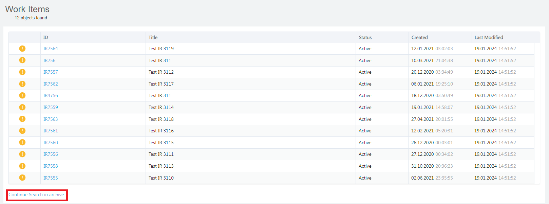Sort by Last Modified column header
The width and height of the screenshot is (549, 204).
point(489,37)
